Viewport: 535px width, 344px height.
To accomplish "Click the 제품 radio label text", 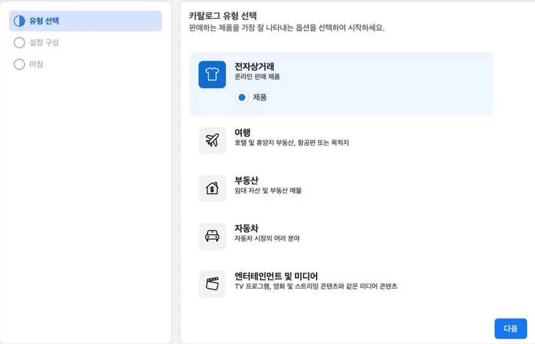I will [260, 98].
